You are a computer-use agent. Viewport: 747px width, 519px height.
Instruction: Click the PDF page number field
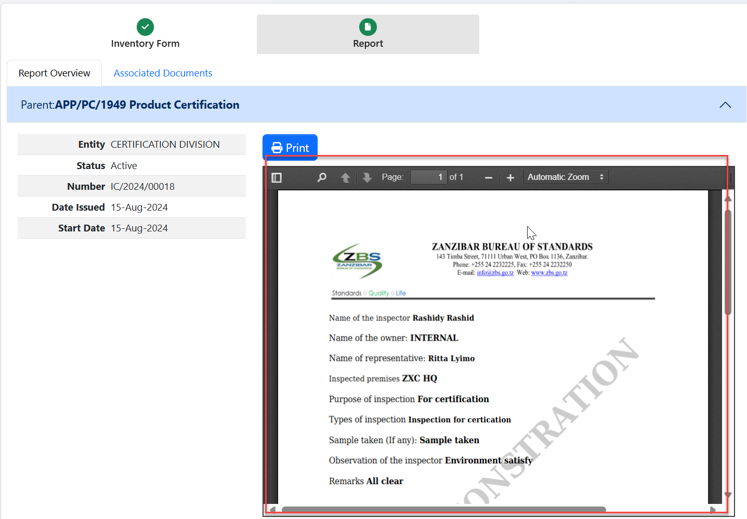pyautogui.click(x=429, y=177)
